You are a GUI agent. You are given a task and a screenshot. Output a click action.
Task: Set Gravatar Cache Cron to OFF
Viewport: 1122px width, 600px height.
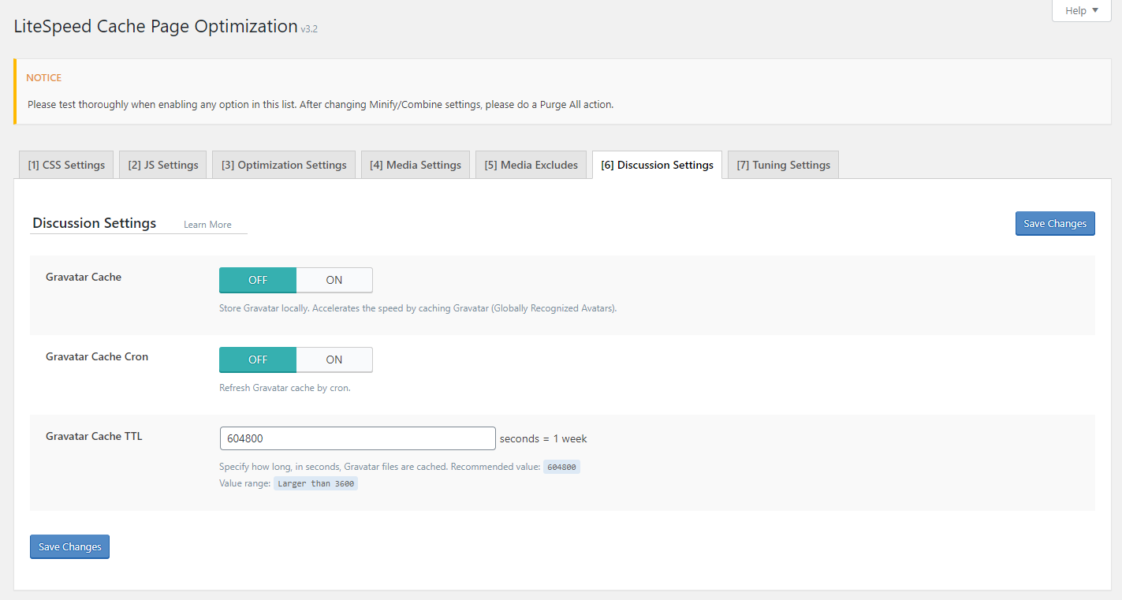coord(258,360)
